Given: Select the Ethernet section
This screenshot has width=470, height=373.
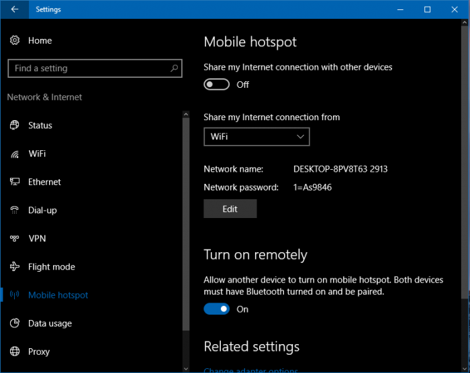Looking at the screenshot, I should click(x=44, y=182).
